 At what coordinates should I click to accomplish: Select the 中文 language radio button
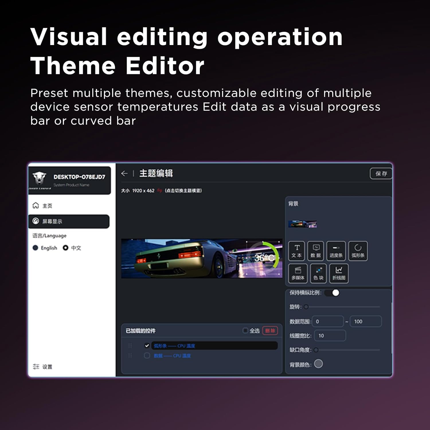click(x=66, y=248)
